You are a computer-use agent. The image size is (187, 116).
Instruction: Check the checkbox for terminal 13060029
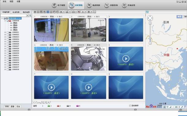click(8, 51)
